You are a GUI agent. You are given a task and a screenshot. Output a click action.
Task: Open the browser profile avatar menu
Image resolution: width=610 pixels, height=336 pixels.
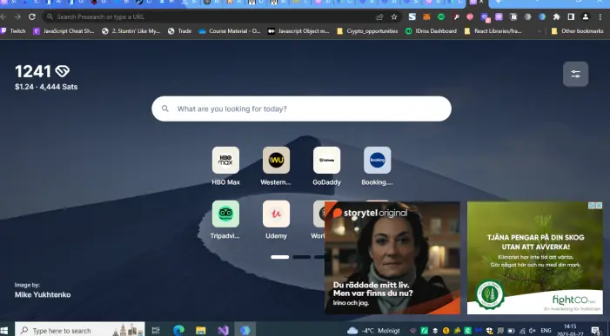[x=586, y=16]
